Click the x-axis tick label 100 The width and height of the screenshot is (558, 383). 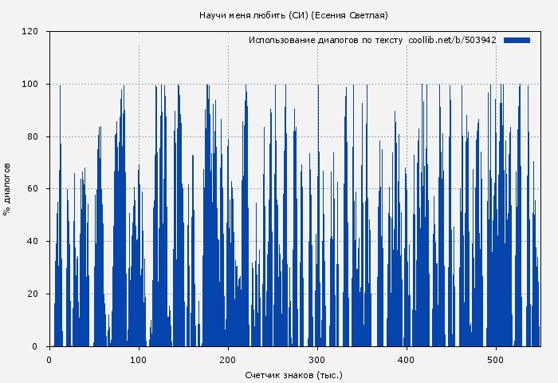tap(139, 360)
